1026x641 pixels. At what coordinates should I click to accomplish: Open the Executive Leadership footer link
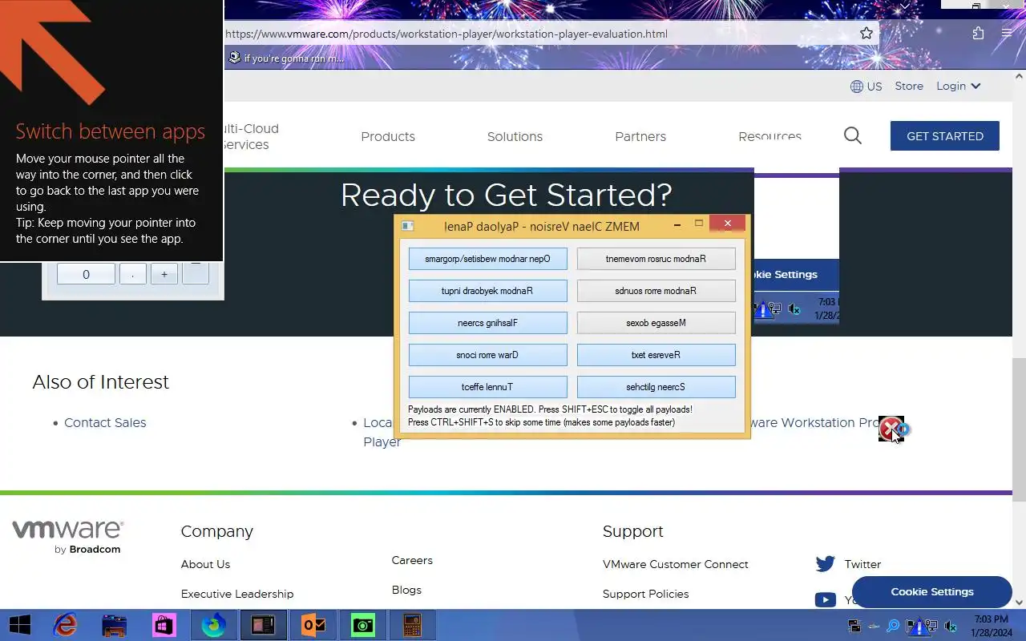237,594
